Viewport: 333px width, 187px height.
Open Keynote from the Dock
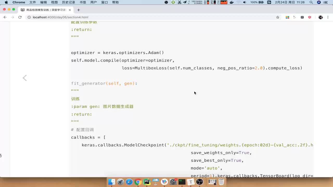(x=156, y=182)
